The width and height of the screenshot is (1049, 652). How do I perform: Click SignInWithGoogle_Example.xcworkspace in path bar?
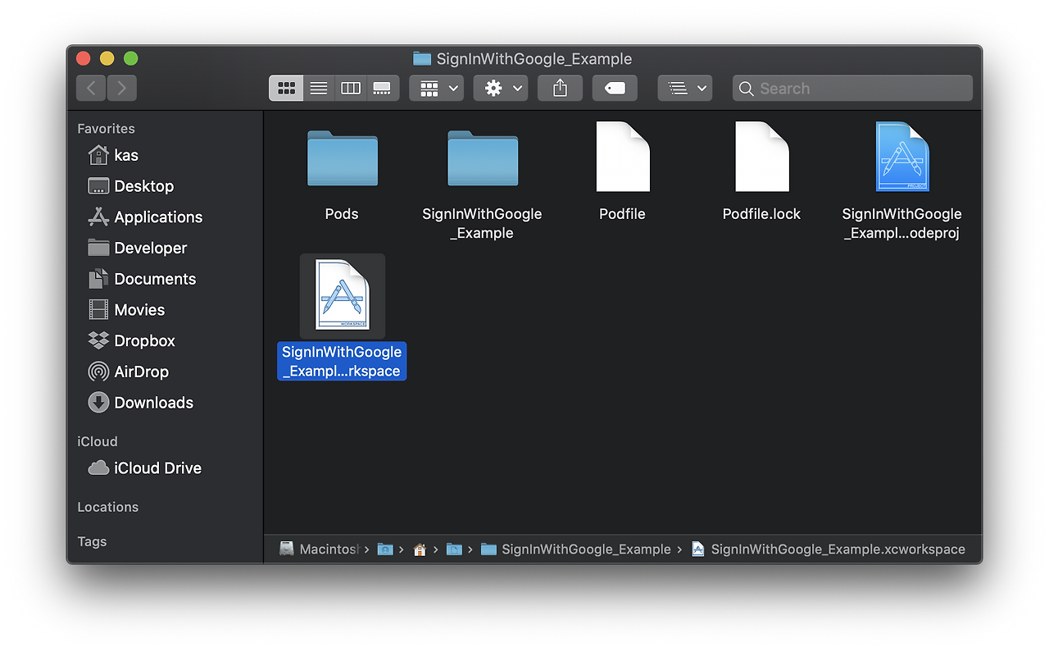tap(829, 549)
